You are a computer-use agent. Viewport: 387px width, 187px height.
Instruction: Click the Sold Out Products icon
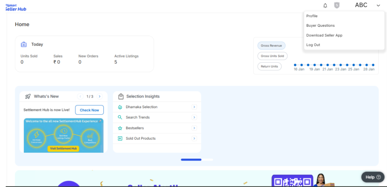tap(120, 139)
